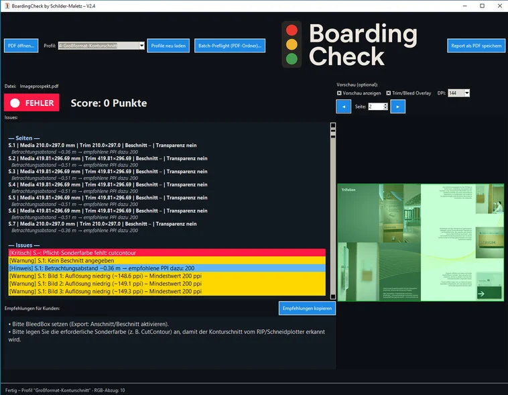This screenshot has width=508, height=395.
Task: Click the PDF öffnen button
Action: (x=21, y=46)
